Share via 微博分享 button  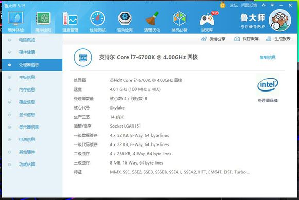click(213, 39)
